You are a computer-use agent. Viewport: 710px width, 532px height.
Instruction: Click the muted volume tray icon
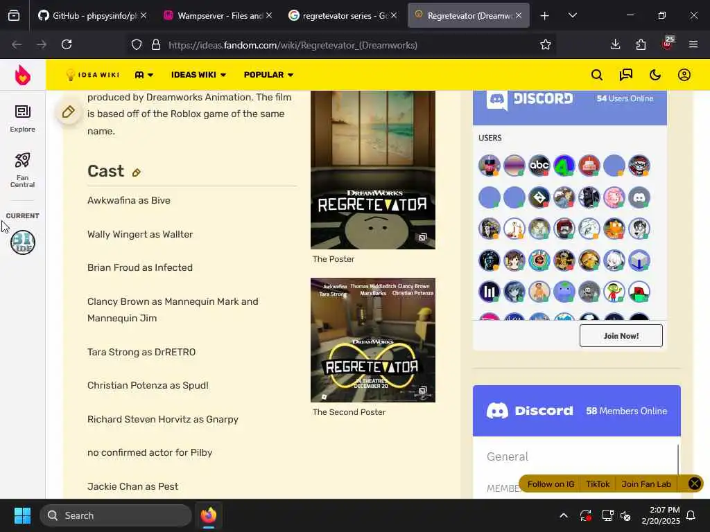(626, 515)
